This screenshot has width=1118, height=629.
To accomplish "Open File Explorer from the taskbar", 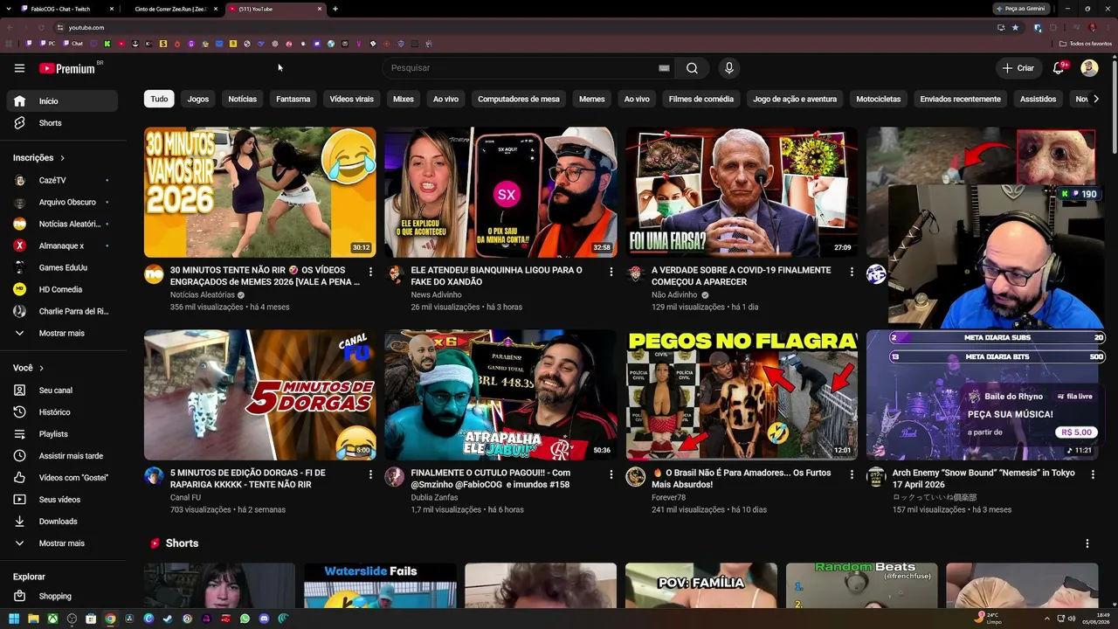I will click(x=33, y=619).
